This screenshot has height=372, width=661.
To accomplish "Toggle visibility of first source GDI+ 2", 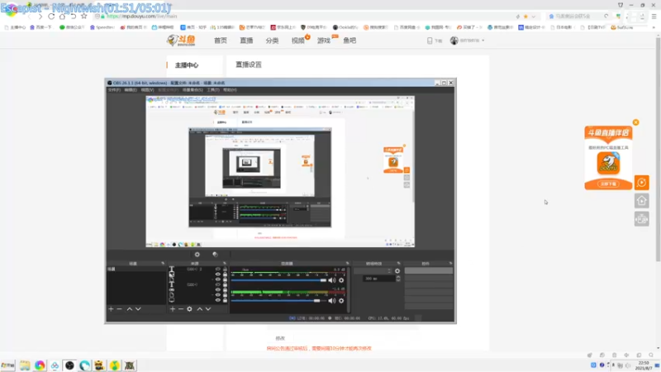I will coord(217,269).
